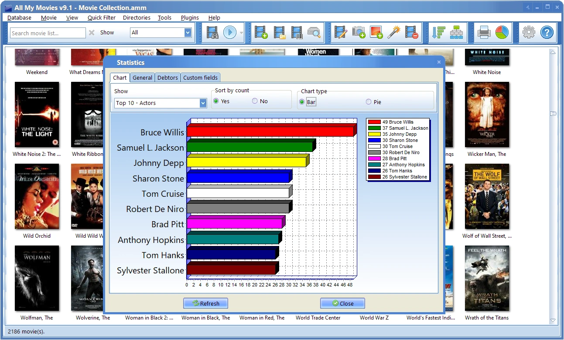
Task: Open the View menu
Action: pos(72,17)
